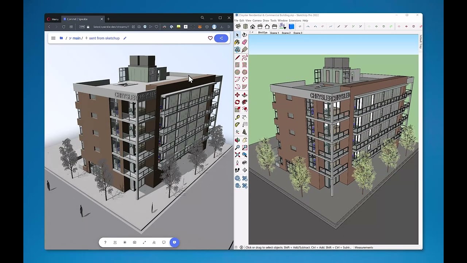Open the Extensions menu
Screen dimensions: 467x263
pos(295,20)
